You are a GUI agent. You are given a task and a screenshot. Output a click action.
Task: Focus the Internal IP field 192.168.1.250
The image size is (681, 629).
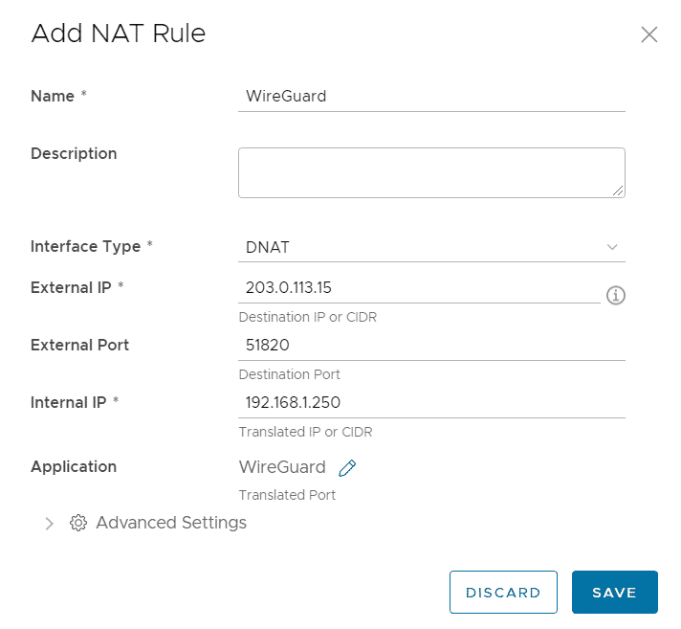(x=431, y=403)
